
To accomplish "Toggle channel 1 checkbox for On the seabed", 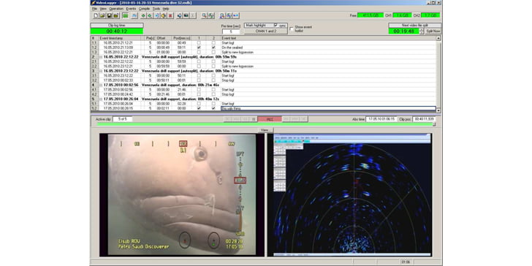I will 199,47.
